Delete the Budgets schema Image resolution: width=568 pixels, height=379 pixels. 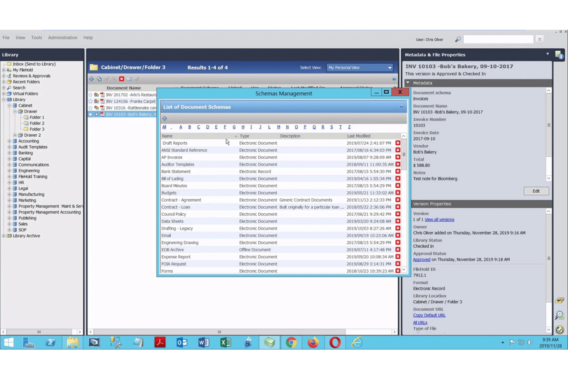pyautogui.click(x=398, y=193)
